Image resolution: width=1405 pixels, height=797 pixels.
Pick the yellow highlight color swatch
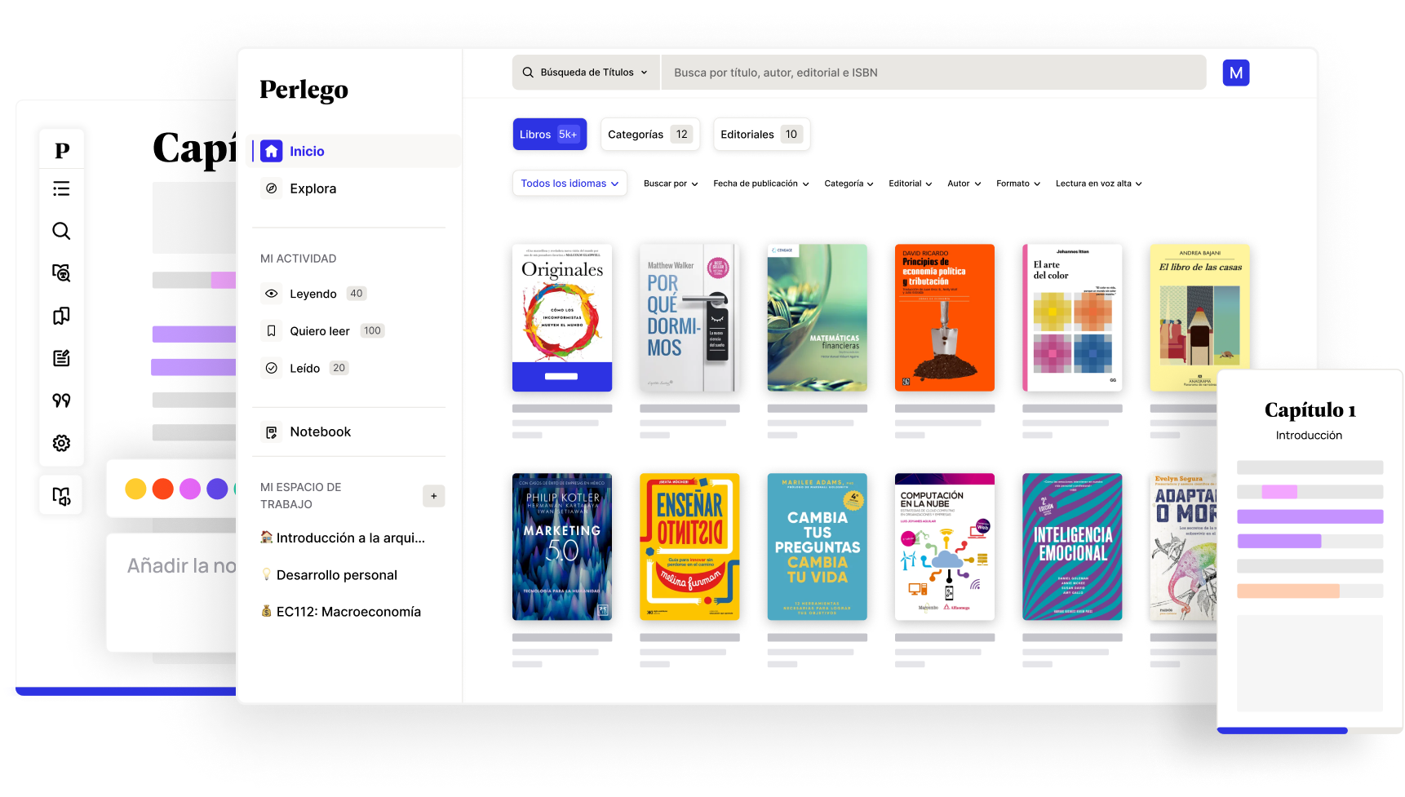click(x=135, y=489)
